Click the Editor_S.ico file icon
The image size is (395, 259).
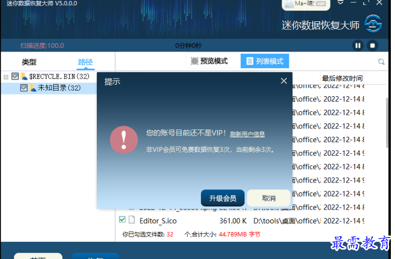[132, 219]
